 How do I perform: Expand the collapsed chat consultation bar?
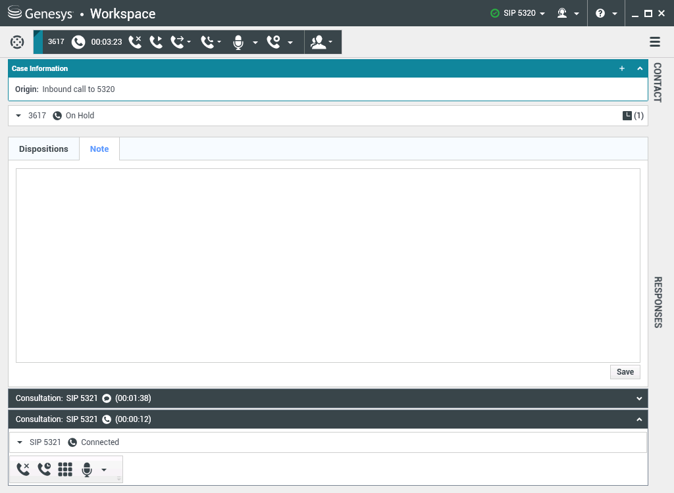[x=639, y=398]
